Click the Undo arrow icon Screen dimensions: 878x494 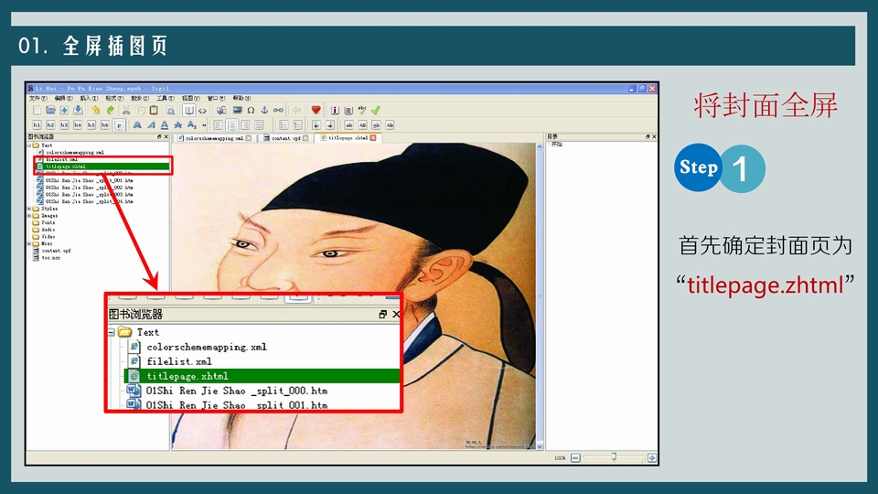[95, 110]
